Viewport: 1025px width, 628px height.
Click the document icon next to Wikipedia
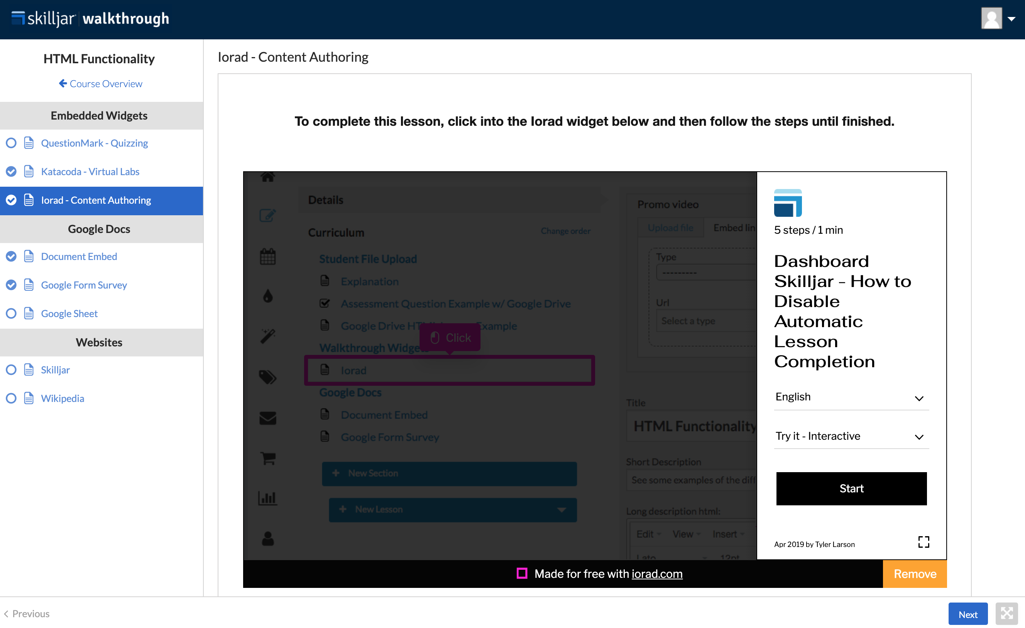coord(29,398)
